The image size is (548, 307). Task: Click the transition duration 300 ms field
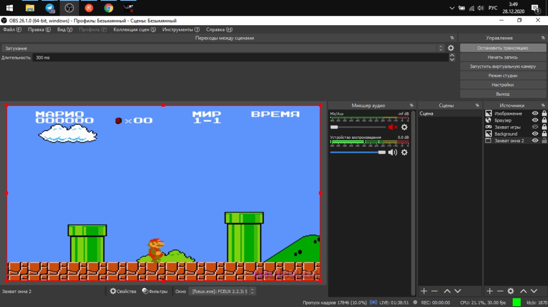(x=240, y=57)
